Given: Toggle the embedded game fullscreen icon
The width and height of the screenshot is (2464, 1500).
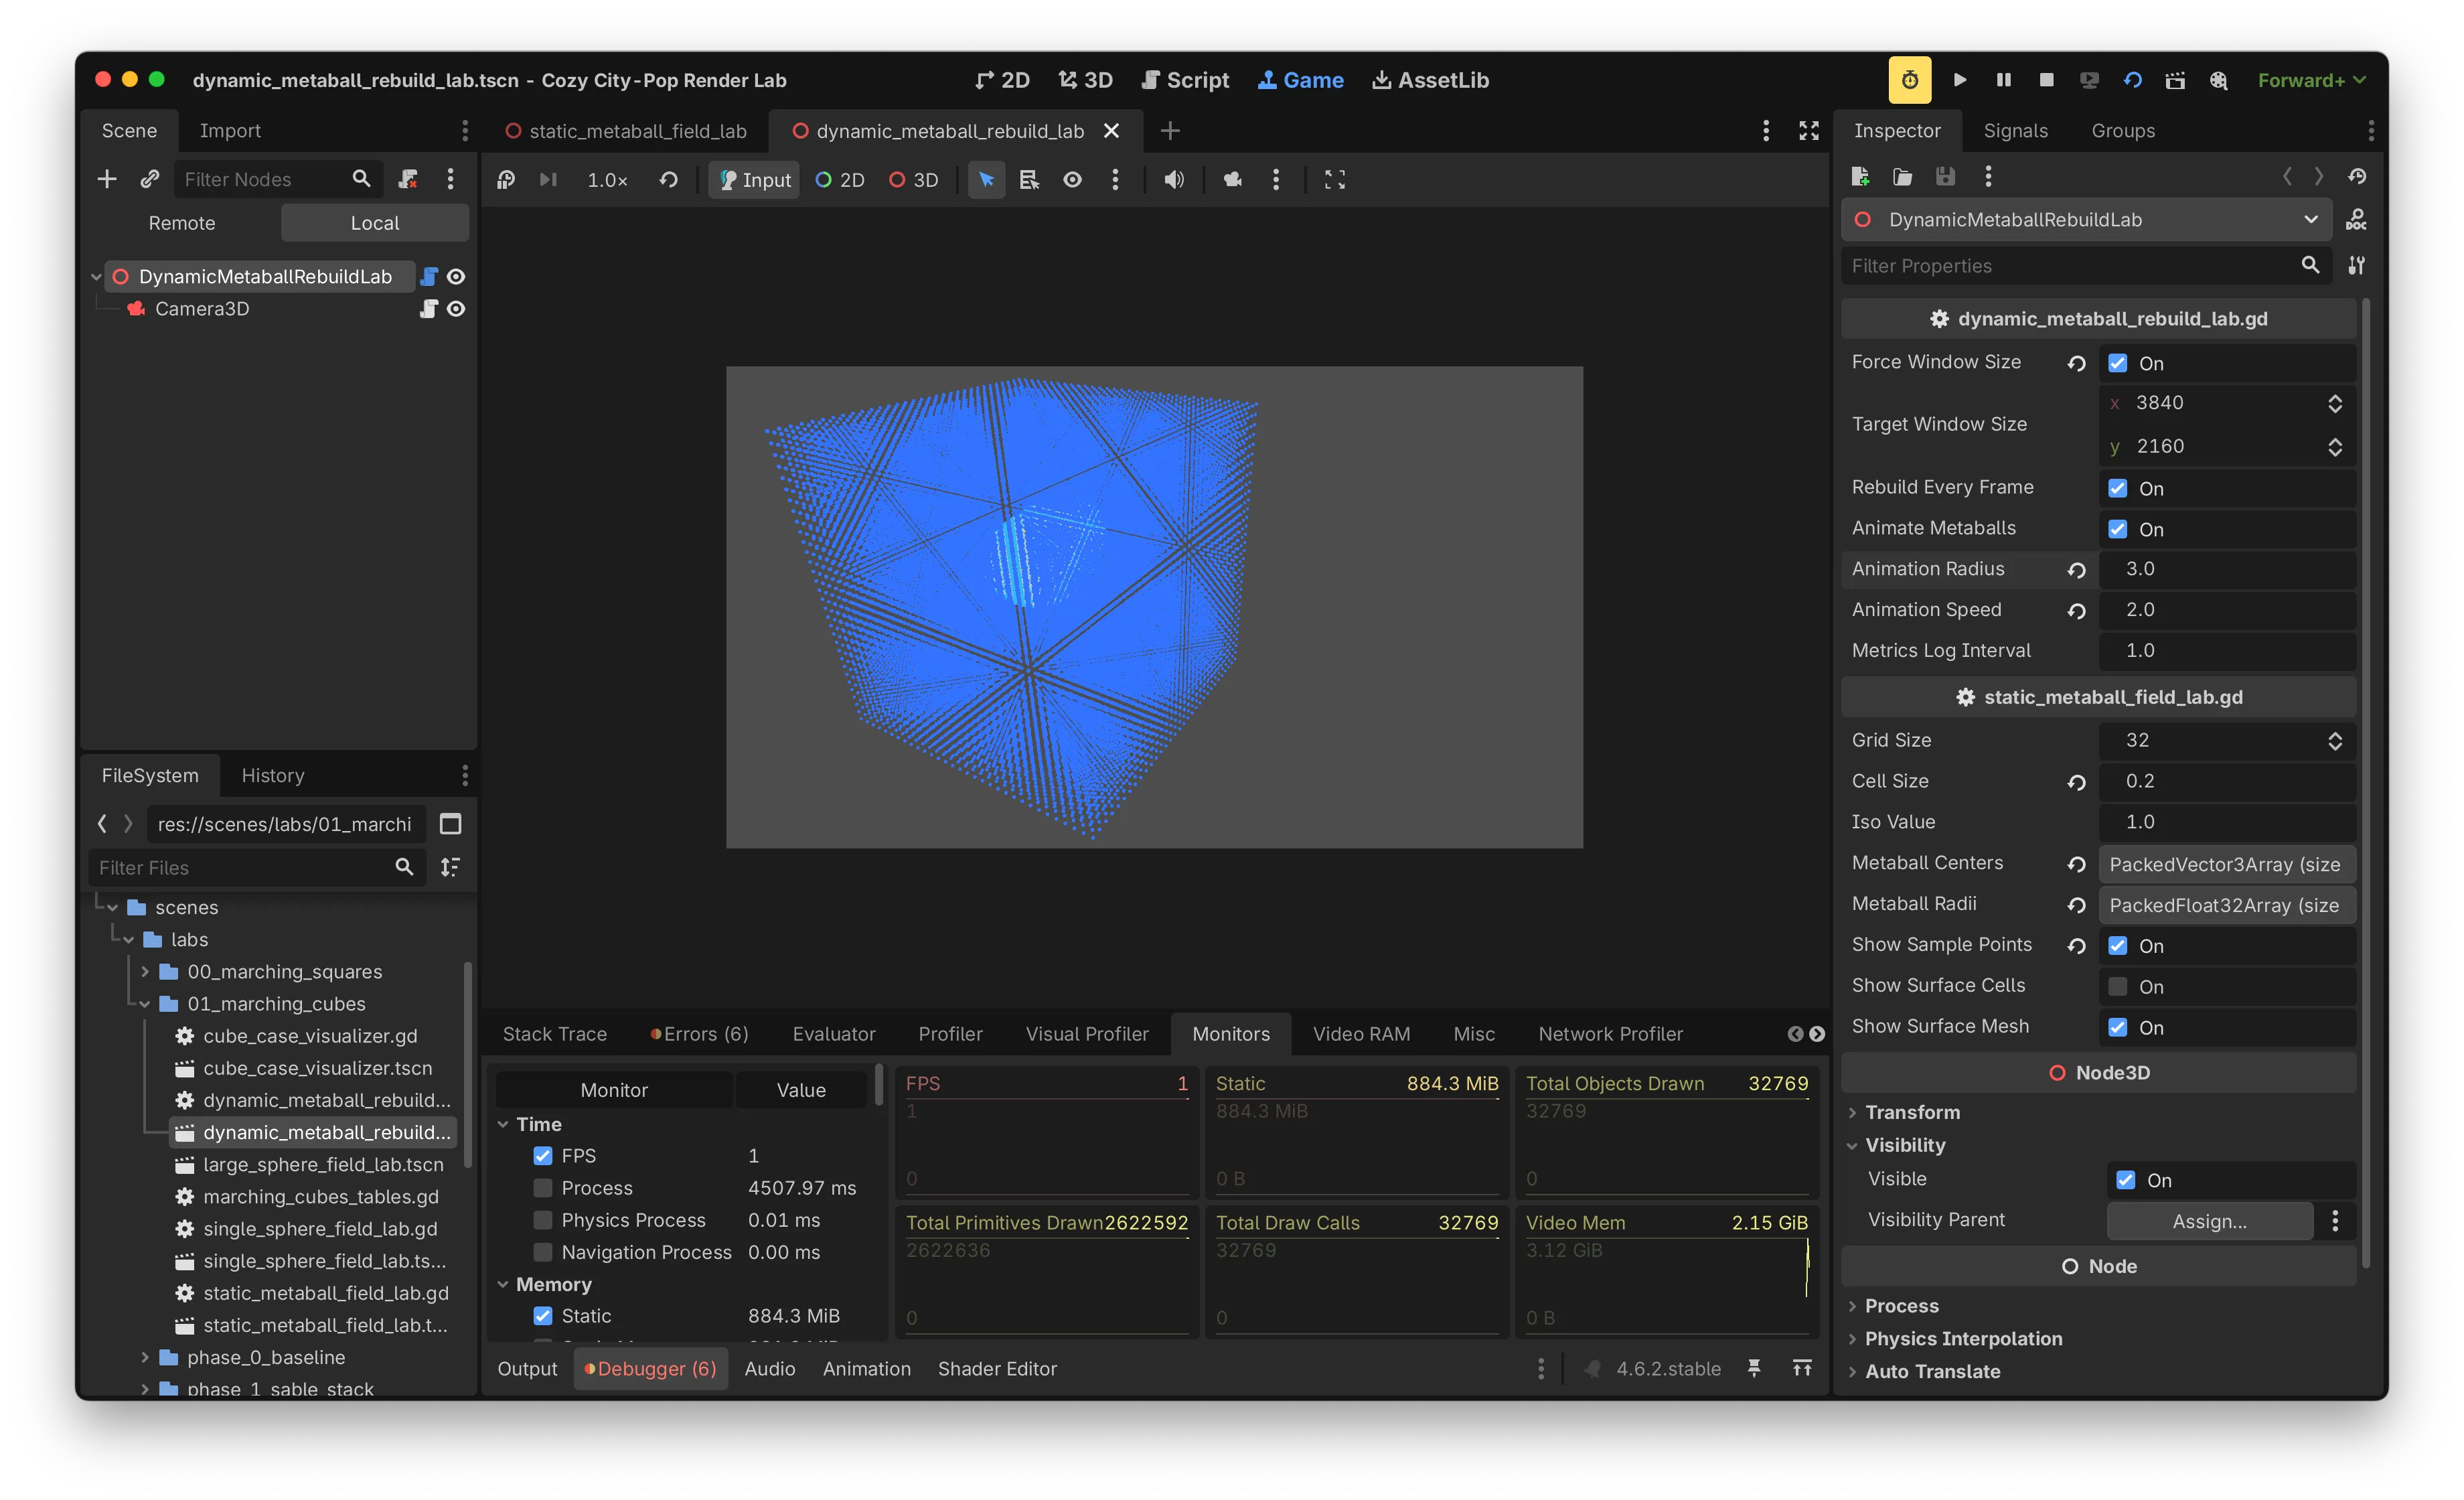Looking at the screenshot, I should coord(1335,179).
